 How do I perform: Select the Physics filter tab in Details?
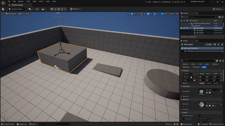[215, 64]
